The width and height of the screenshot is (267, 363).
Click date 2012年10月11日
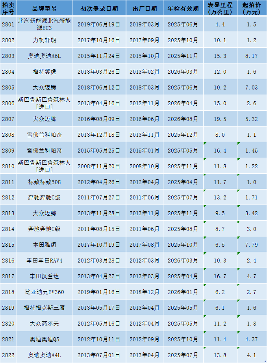[99, 339]
